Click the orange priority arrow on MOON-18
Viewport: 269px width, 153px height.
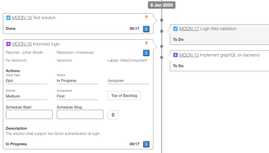click(x=146, y=17)
